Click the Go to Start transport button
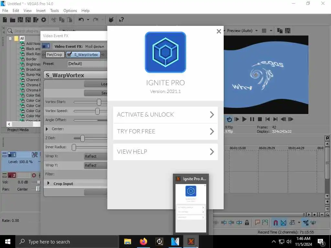This screenshot has height=248, width=331. [268, 119]
